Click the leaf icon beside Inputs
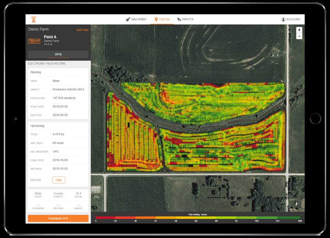This screenshot has height=238, width=330. (179, 20)
